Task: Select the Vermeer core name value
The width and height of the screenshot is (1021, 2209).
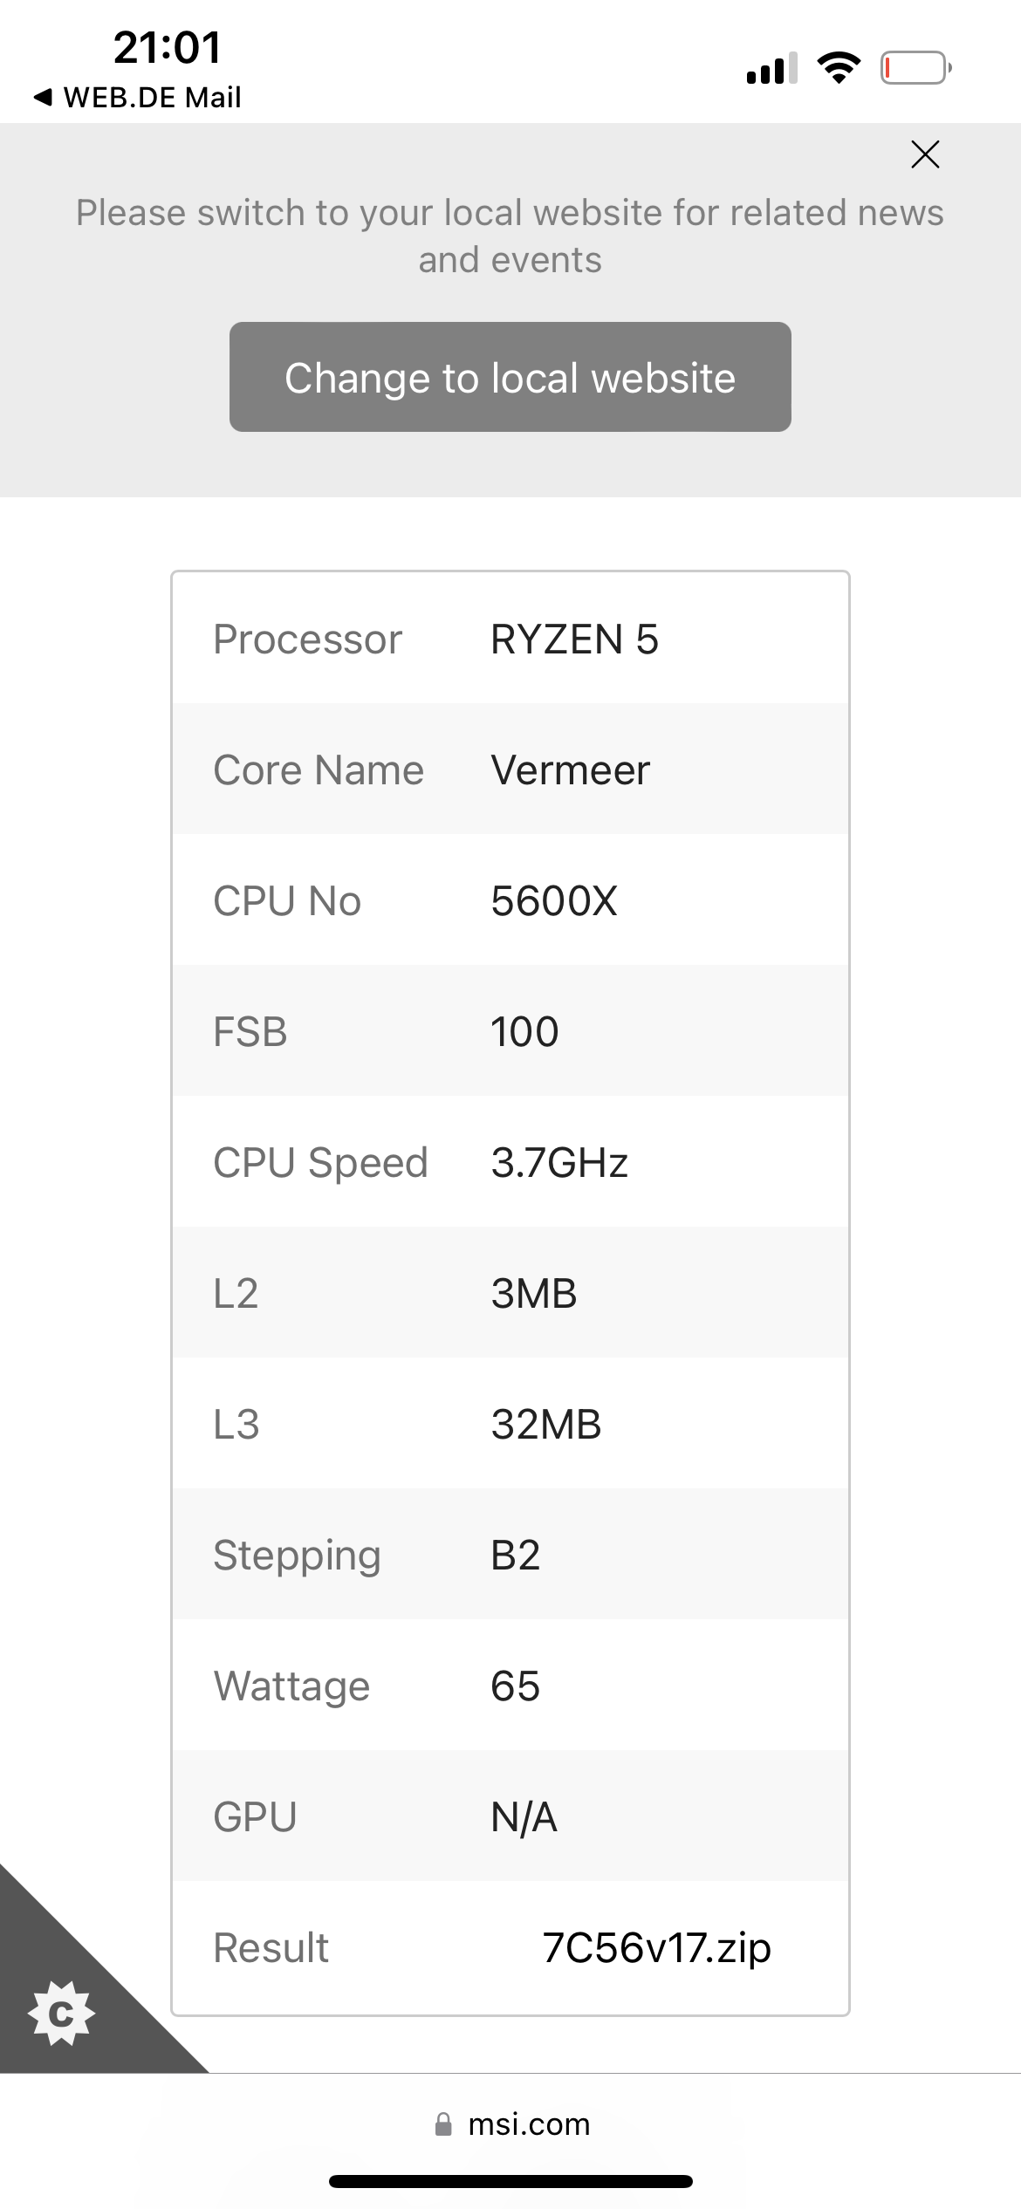Action: coord(571,770)
